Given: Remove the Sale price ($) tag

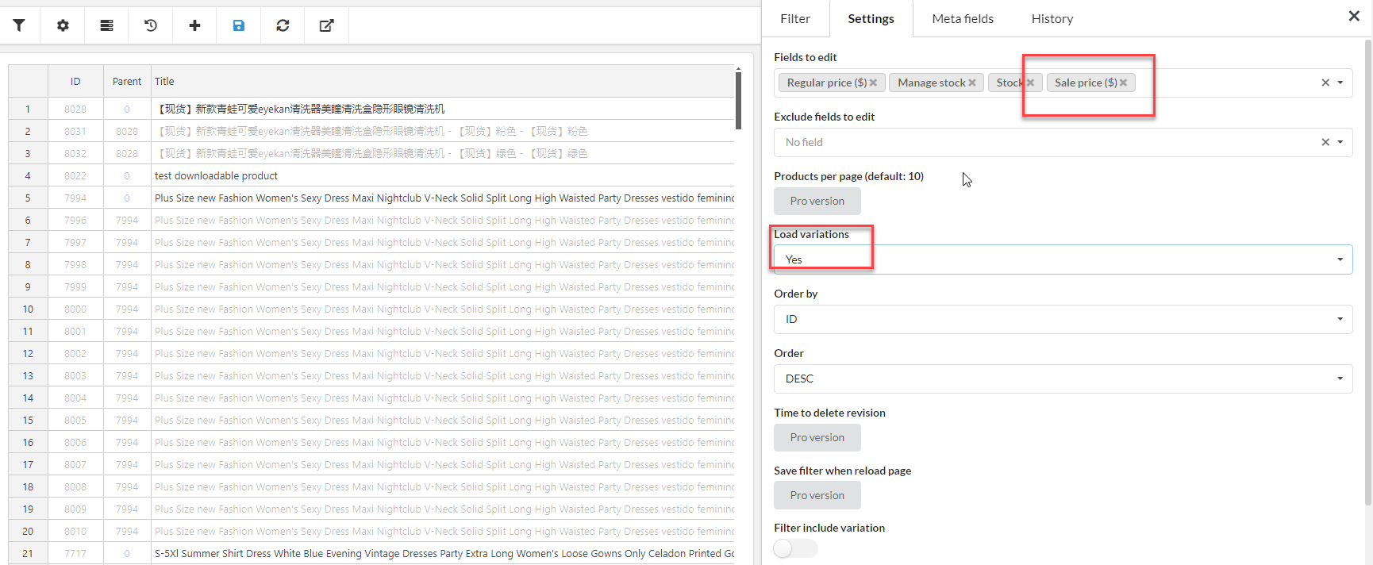Looking at the screenshot, I should tap(1123, 83).
